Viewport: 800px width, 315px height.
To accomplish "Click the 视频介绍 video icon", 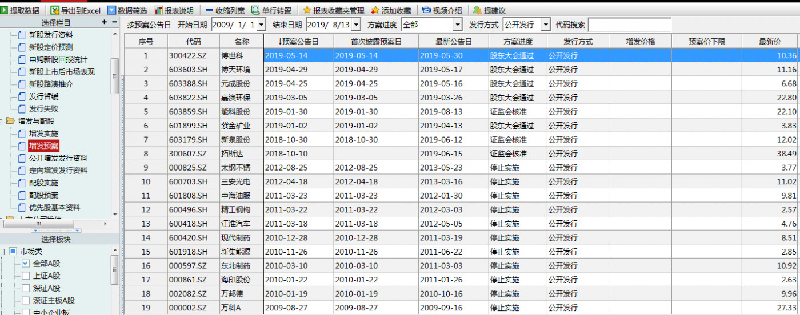I will coord(426,10).
